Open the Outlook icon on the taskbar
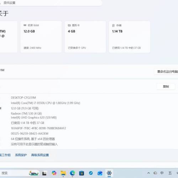Viewport: 178px width, 178px height. [100, 173]
